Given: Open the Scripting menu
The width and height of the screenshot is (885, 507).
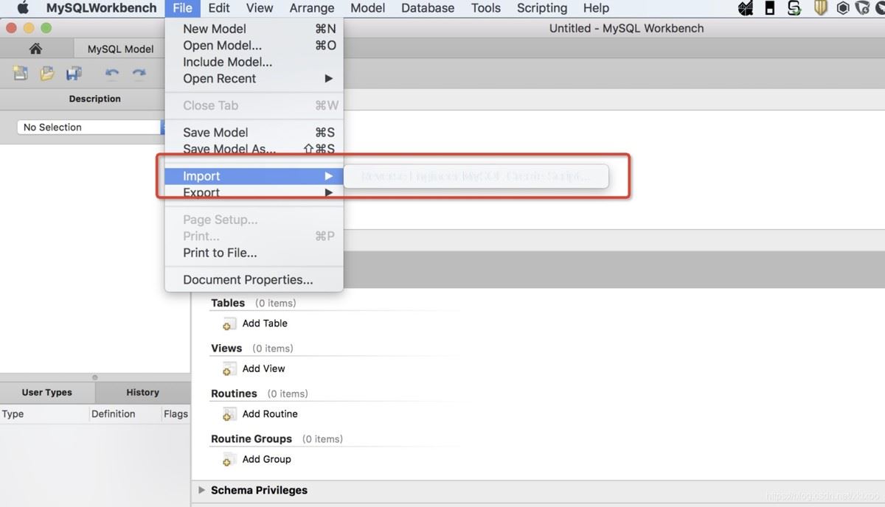Looking at the screenshot, I should point(542,8).
